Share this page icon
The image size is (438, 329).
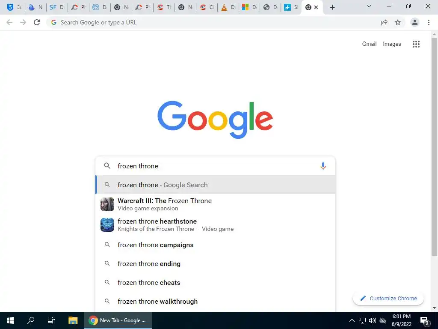point(384,22)
